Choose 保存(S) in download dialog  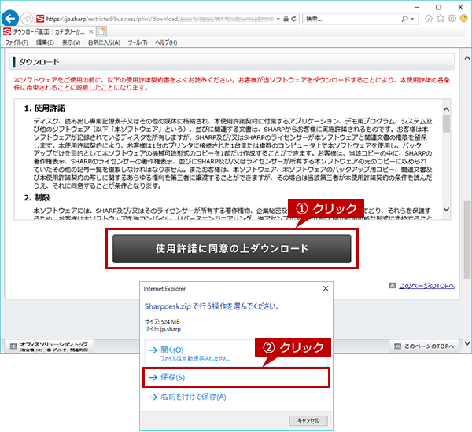click(x=236, y=377)
